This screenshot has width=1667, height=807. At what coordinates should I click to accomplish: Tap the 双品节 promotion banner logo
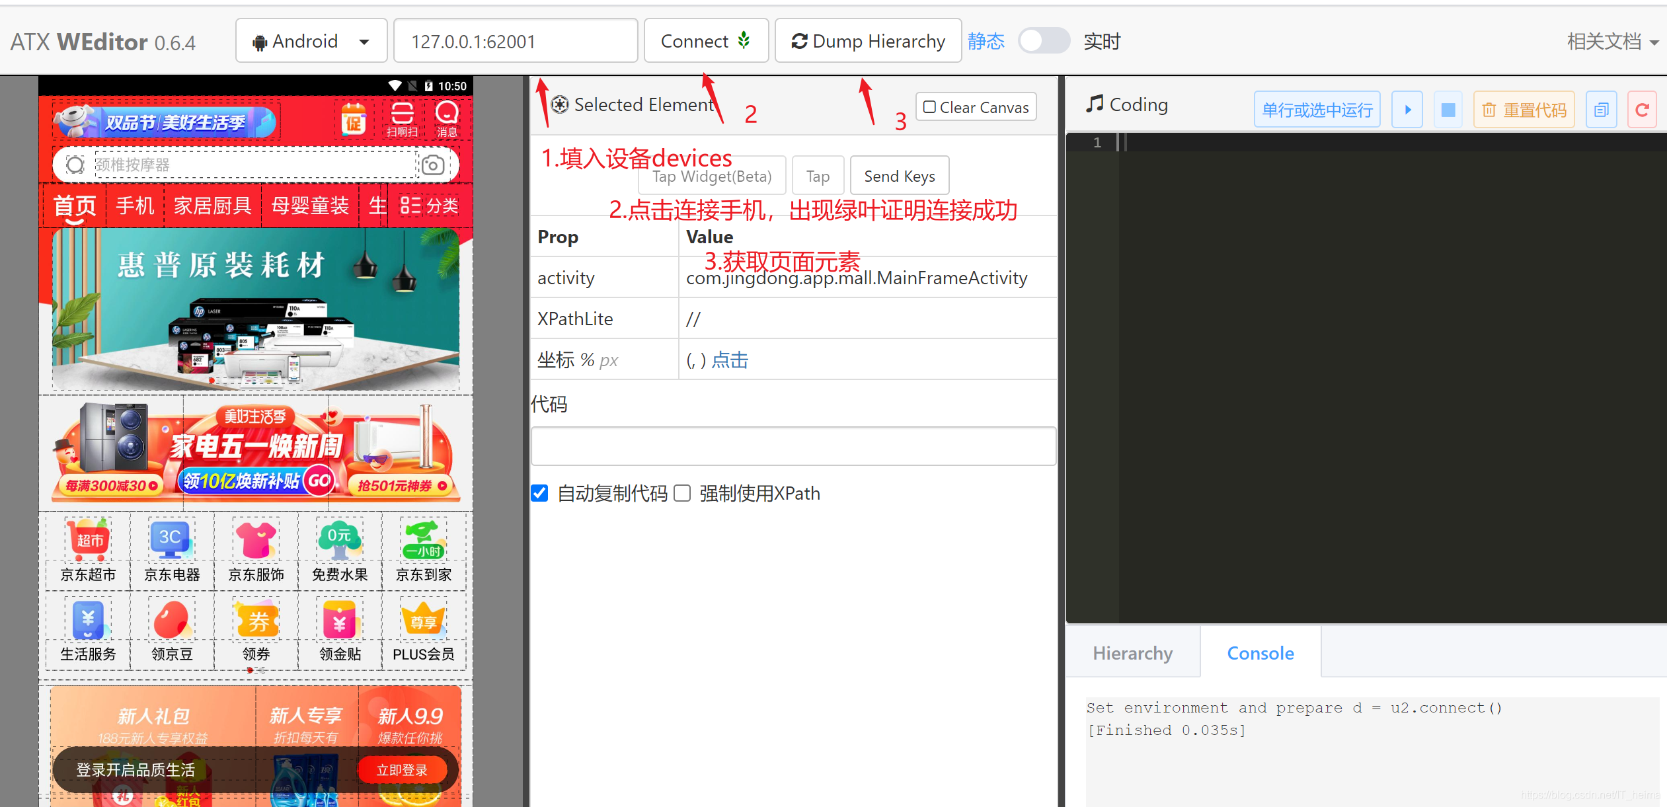(x=165, y=122)
